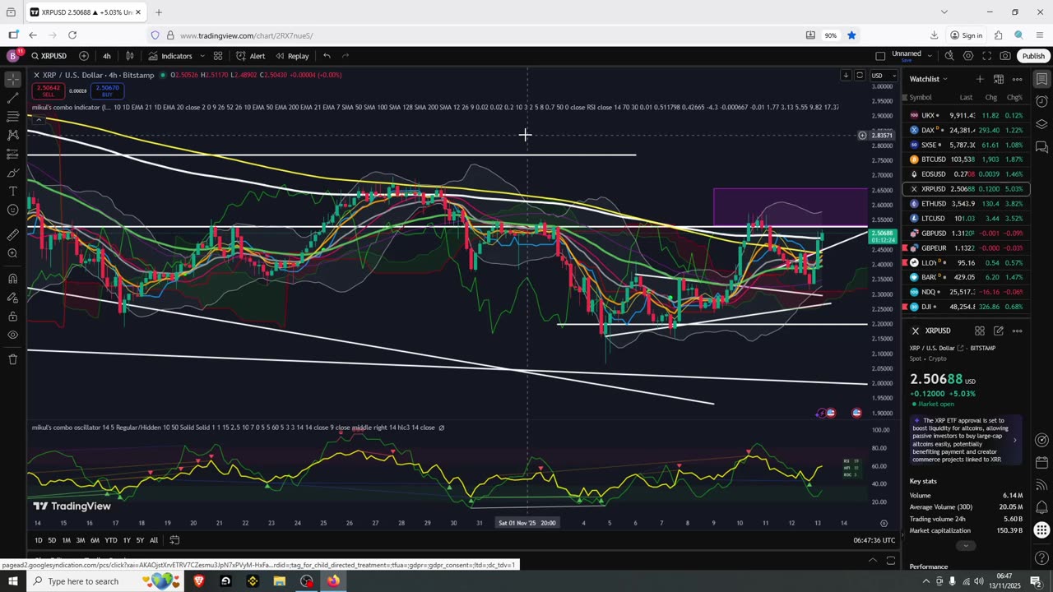Click the red SELL price button
Viewport: 1053px width, 592px height.
coord(49,90)
